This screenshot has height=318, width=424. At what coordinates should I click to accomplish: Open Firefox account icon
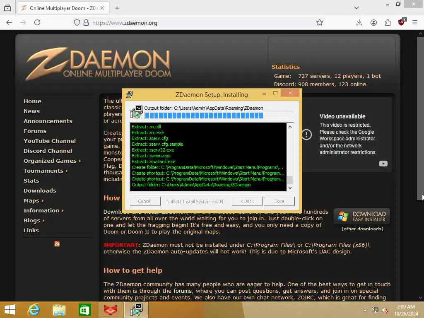373,22
